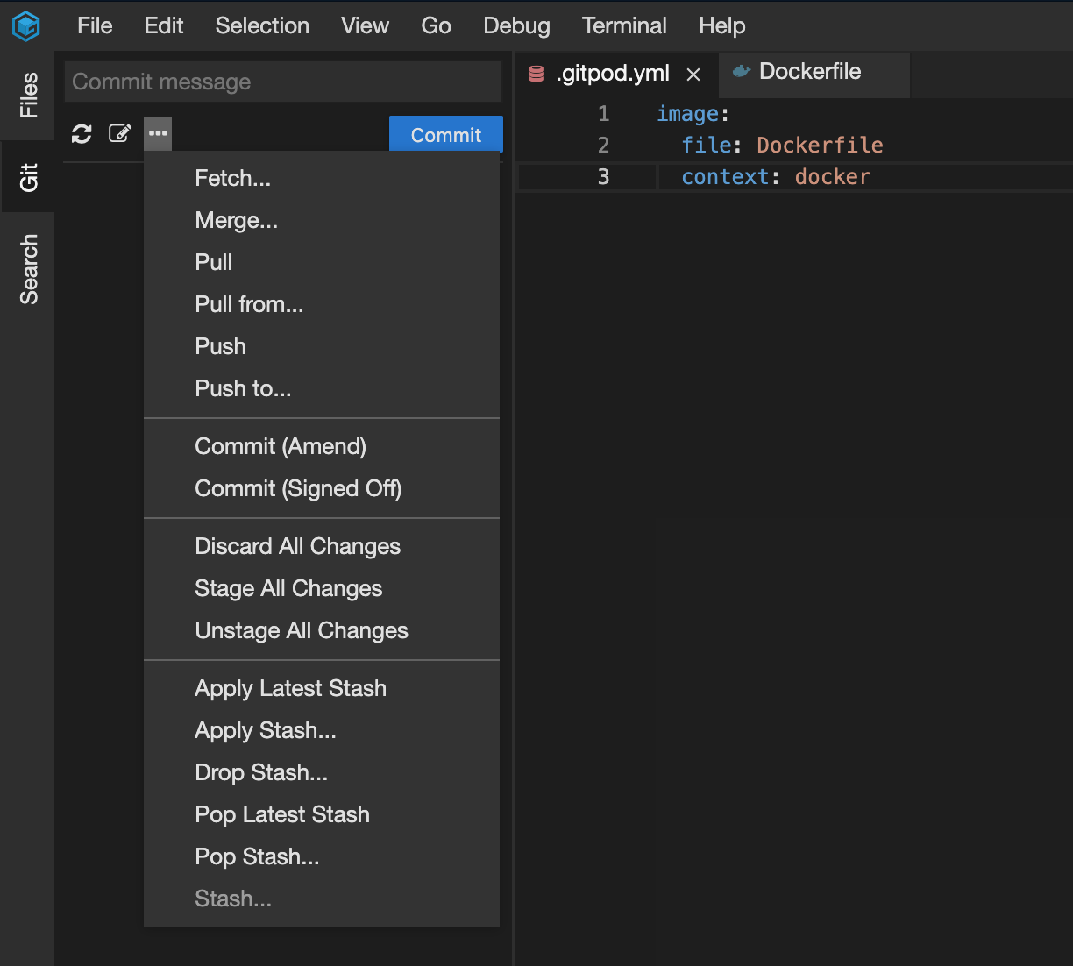Image resolution: width=1073 pixels, height=966 pixels.
Task: Select Fetch from the actions menu
Action: coord(232,178)
